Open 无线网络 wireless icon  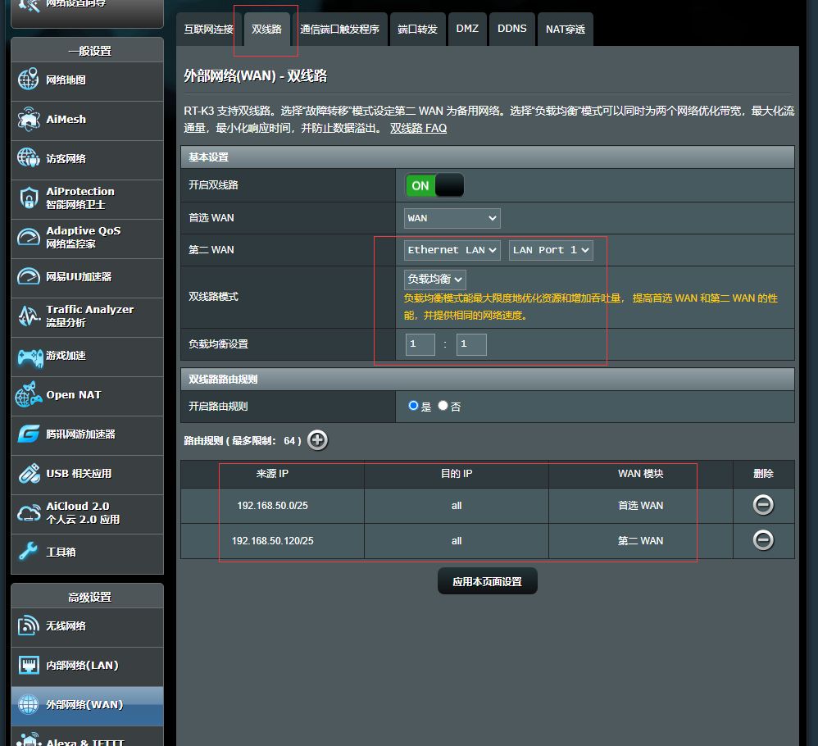[28, 625]
